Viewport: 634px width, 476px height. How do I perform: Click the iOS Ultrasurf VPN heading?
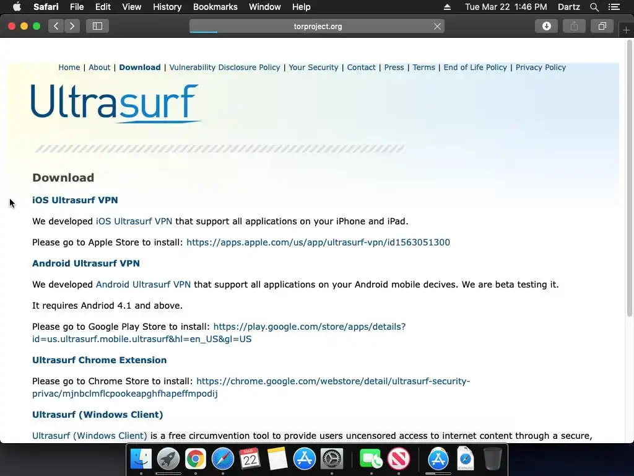[x=75, y=200]
